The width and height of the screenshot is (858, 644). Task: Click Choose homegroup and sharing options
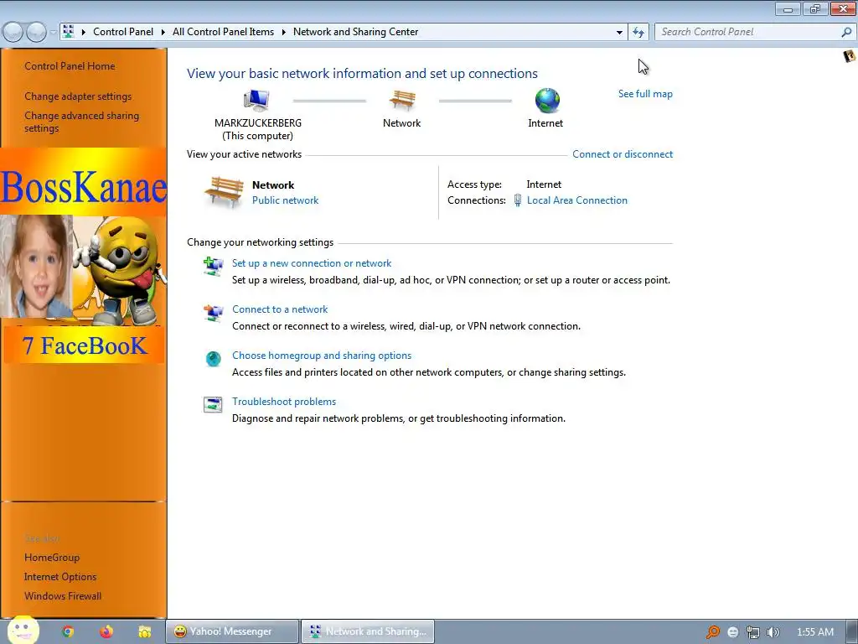pos(322,356)
